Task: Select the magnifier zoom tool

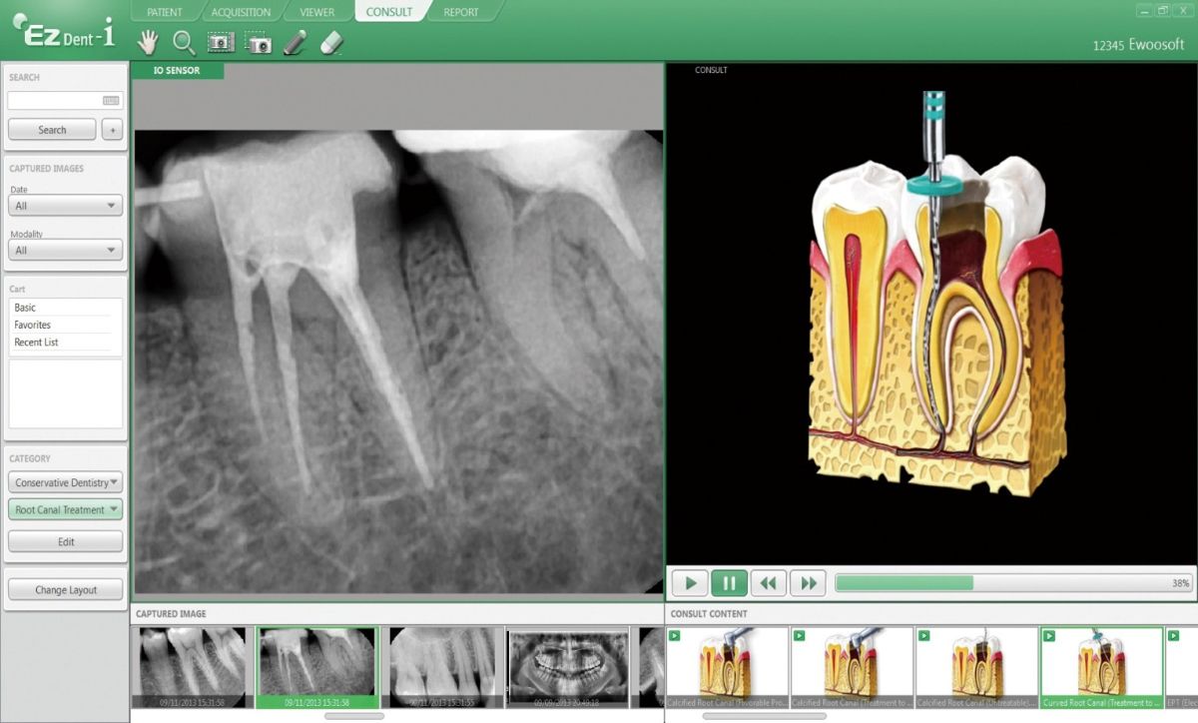Action: click(184, 42)
